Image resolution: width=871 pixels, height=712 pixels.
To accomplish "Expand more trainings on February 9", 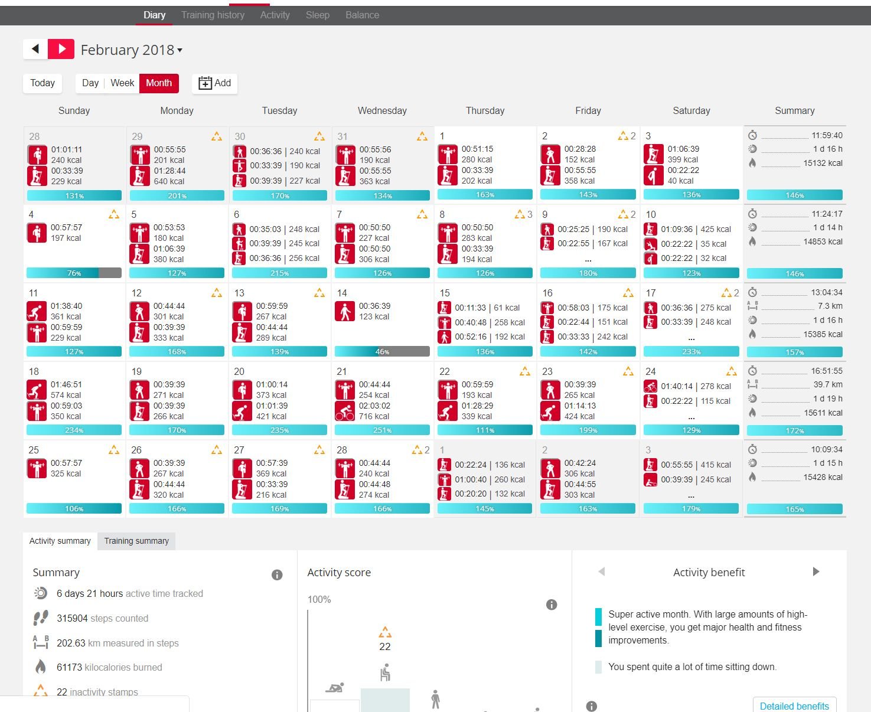I will [588, 259].
